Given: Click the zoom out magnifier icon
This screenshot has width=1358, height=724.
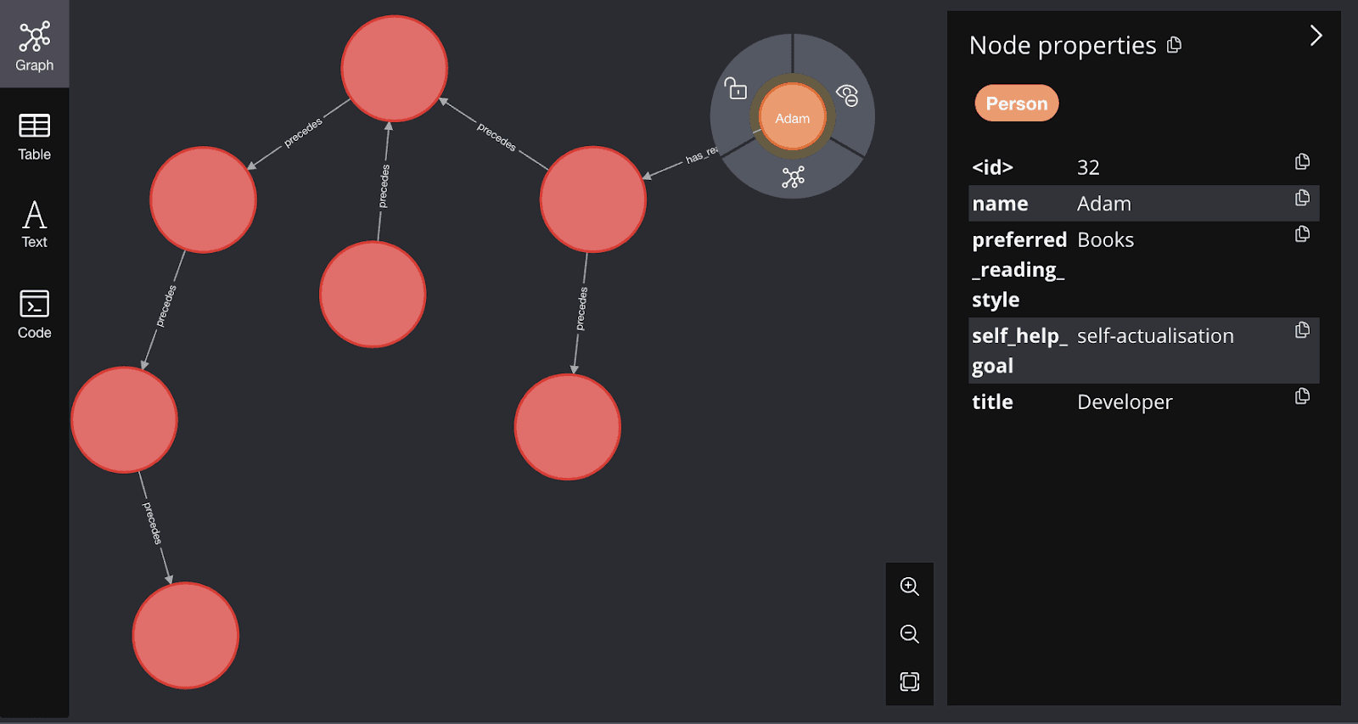Looking at the screenshot, I should click(909, 634).
